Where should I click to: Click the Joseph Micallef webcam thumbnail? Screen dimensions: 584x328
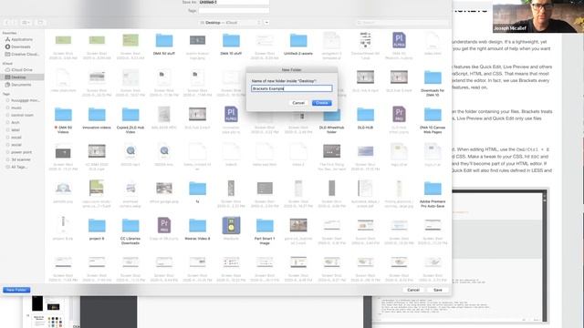538,16
